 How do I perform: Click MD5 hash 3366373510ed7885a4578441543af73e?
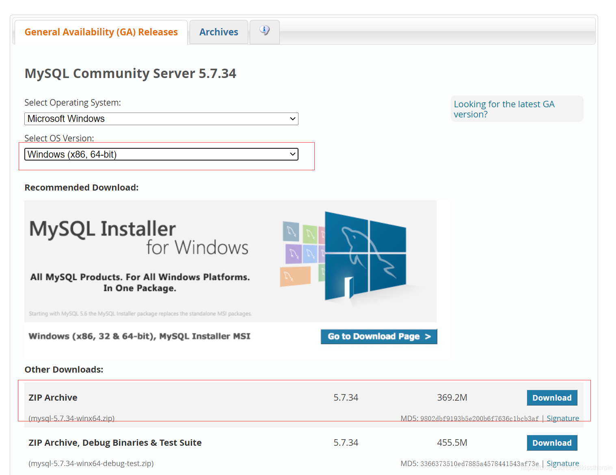[480, 464]
